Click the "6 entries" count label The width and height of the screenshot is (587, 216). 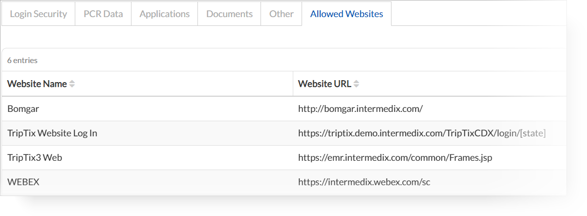(22, 61)
